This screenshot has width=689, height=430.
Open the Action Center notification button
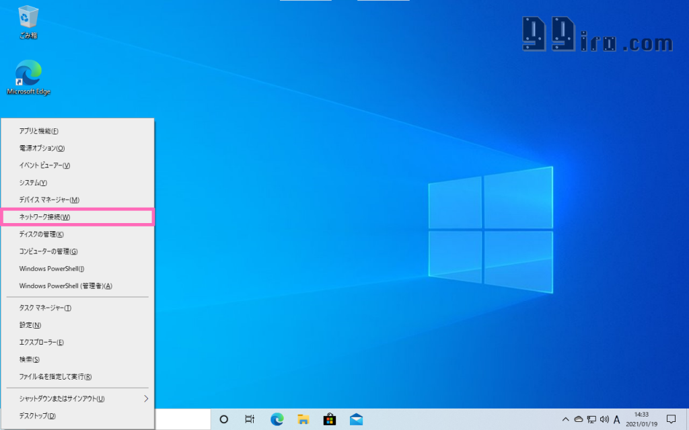(x=670, y=419)
